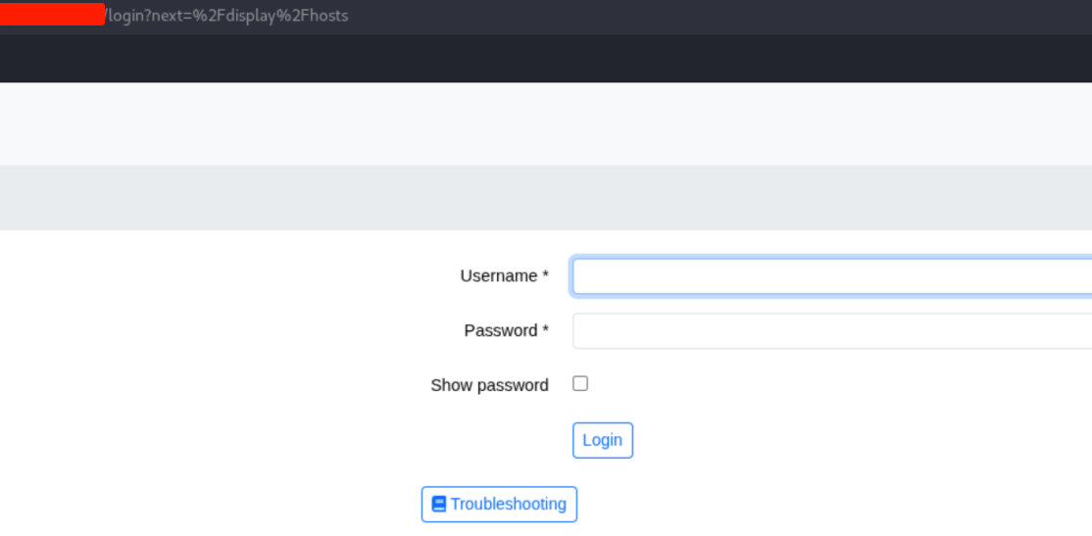This screenshot has width=1092, height=536.
Task: Click the Username input field
Action: (831, 276)
